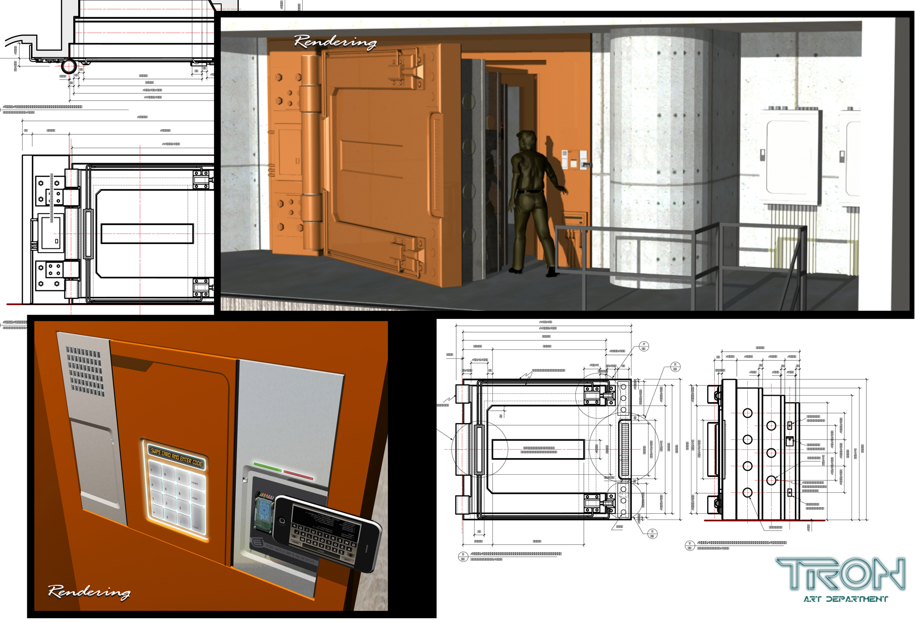Image resolution: width=915 pixels, height=622 pixels.
Task: Click the man standing in the vault doorway
Action: click(x=536, y=204)
